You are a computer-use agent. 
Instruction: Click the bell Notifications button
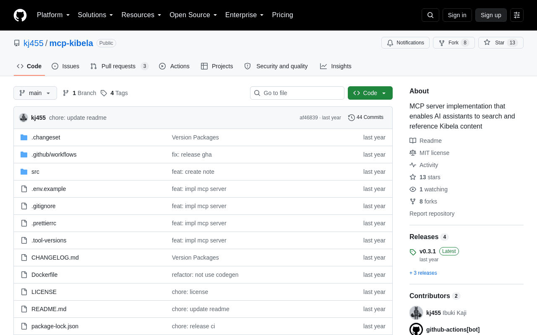(x=405, y=43)
